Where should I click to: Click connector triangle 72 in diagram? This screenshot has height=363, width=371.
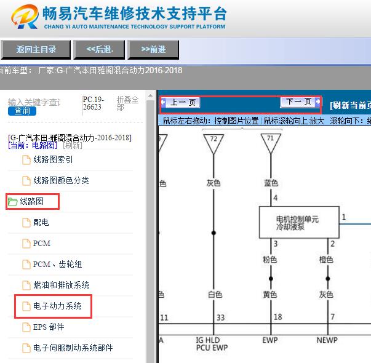click(213, 143)
